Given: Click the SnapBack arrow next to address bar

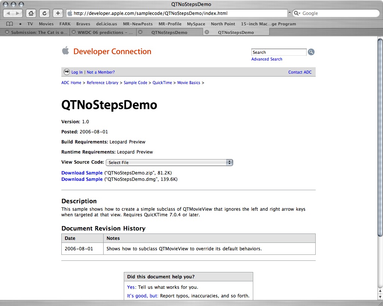Looking at the screenshot, I should pos(289,13).
